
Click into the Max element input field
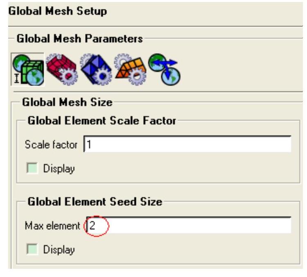189,225
